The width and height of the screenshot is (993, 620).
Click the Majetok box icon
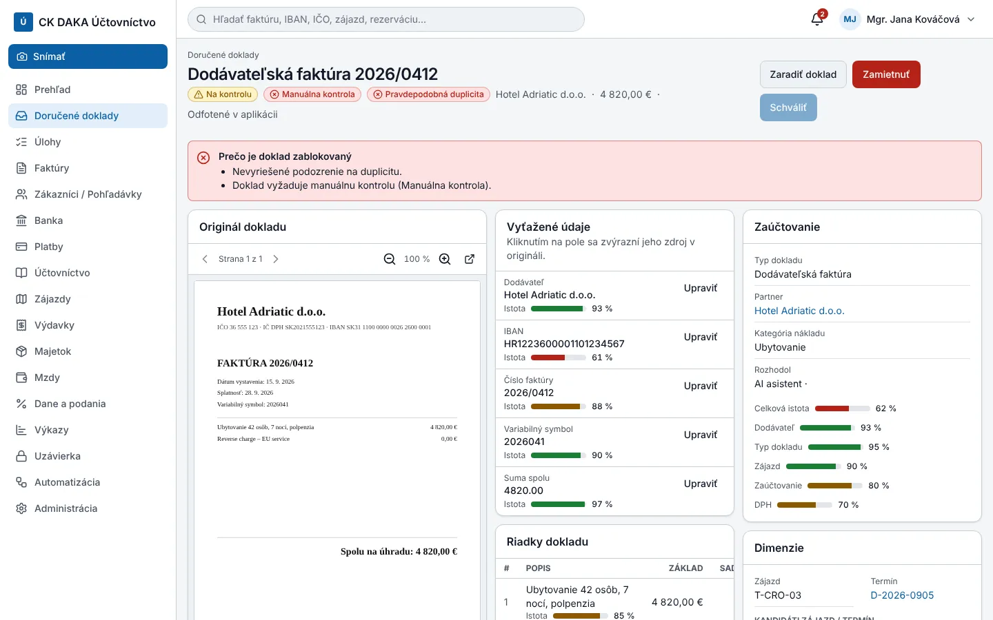click(21, 351)
